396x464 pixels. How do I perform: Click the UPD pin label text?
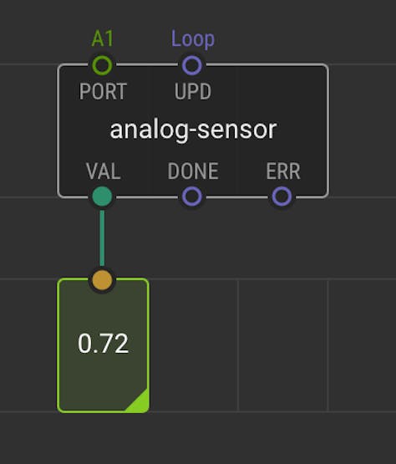click(193, 91)
